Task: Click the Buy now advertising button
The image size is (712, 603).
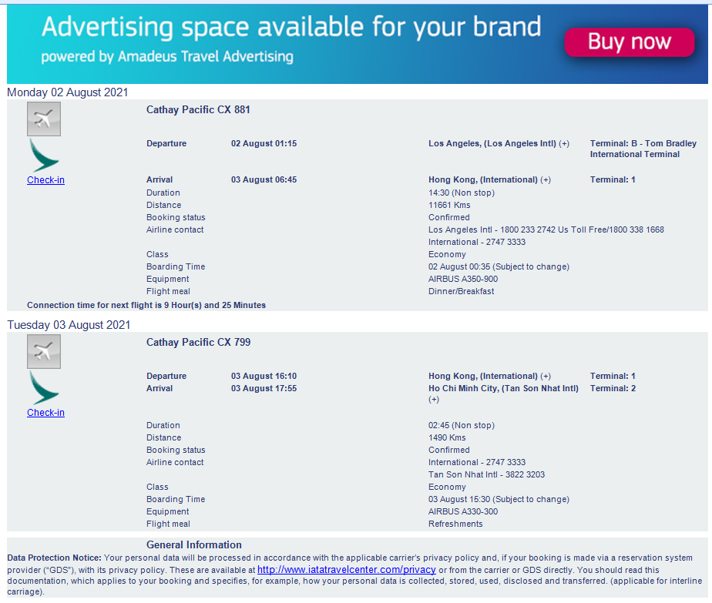Action: pyautogui.click(x=630, y=42)
